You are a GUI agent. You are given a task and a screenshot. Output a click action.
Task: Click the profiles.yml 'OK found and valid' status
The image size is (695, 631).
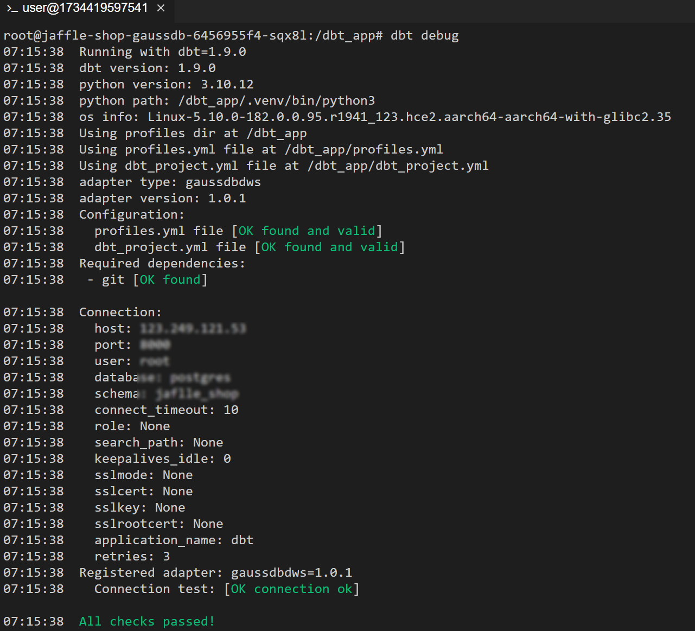click(x=307, y=231)
